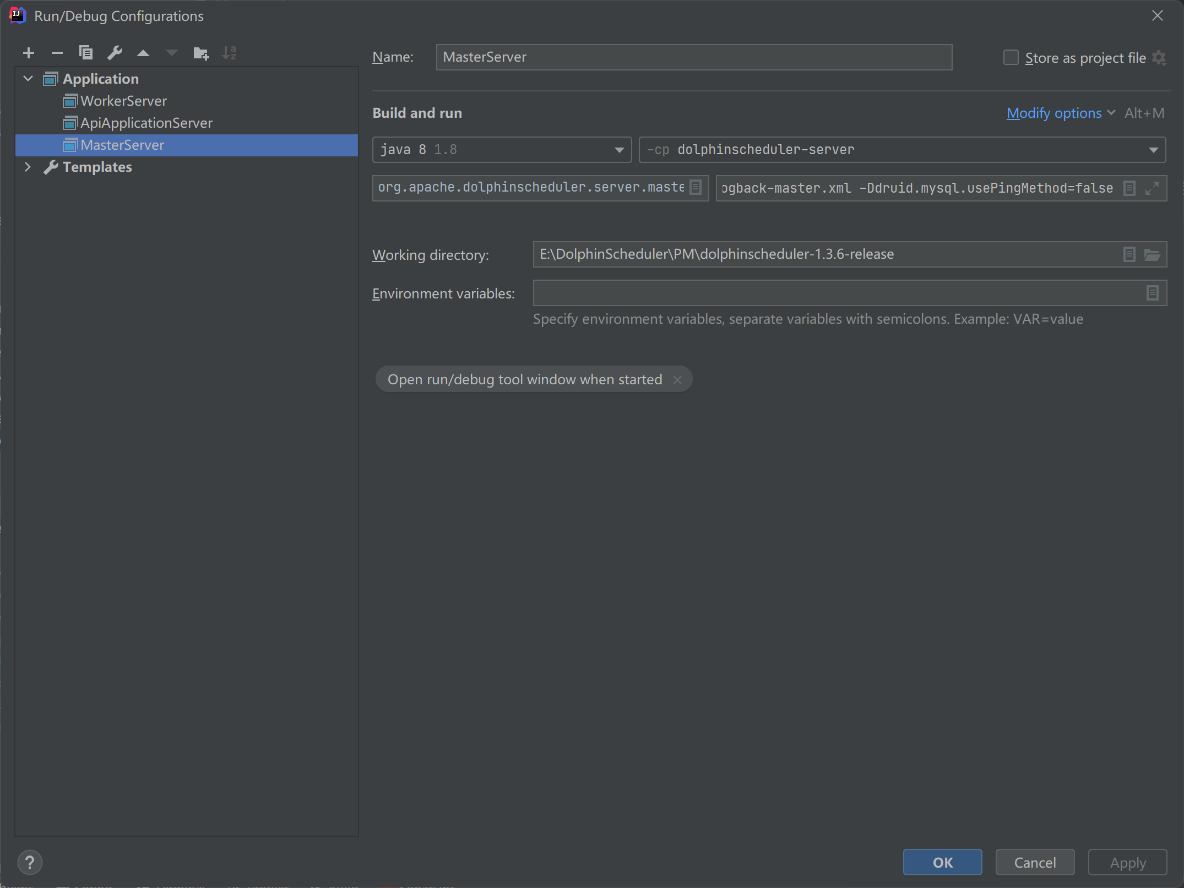
Task: Browse for a working directory folder
Action: pyautogui.click(x=1152, y=254)
